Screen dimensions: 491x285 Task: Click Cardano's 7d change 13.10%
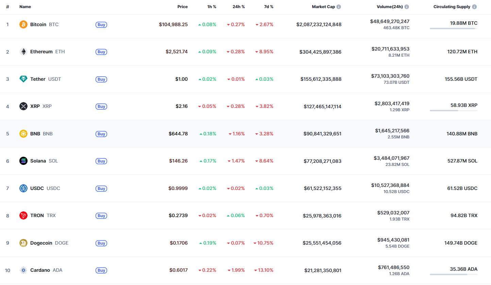264,270
